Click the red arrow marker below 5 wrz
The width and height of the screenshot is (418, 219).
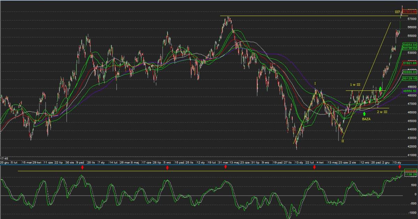[167, 168]
